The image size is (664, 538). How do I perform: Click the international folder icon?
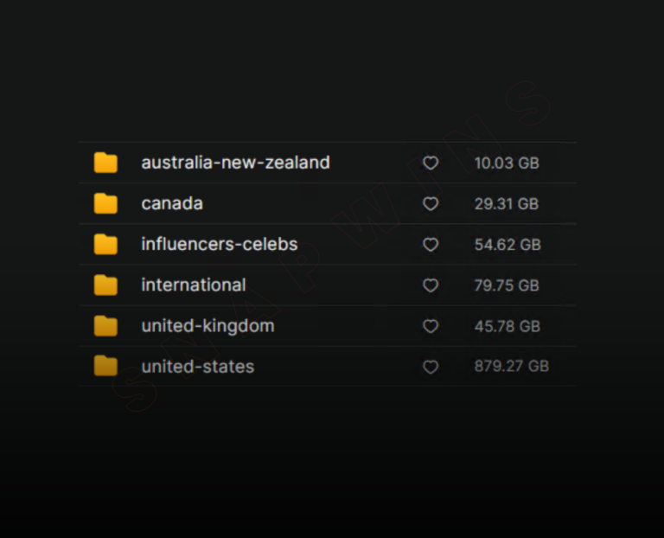tap(105, 285)
